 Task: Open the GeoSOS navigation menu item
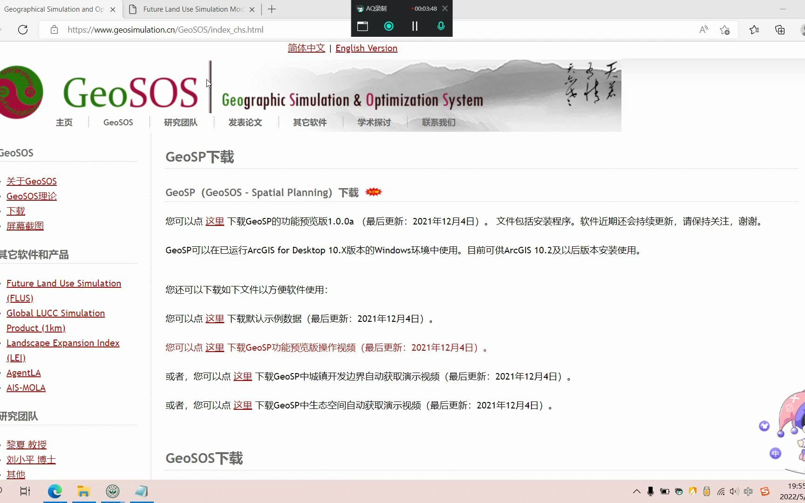(x=118, y=122)
